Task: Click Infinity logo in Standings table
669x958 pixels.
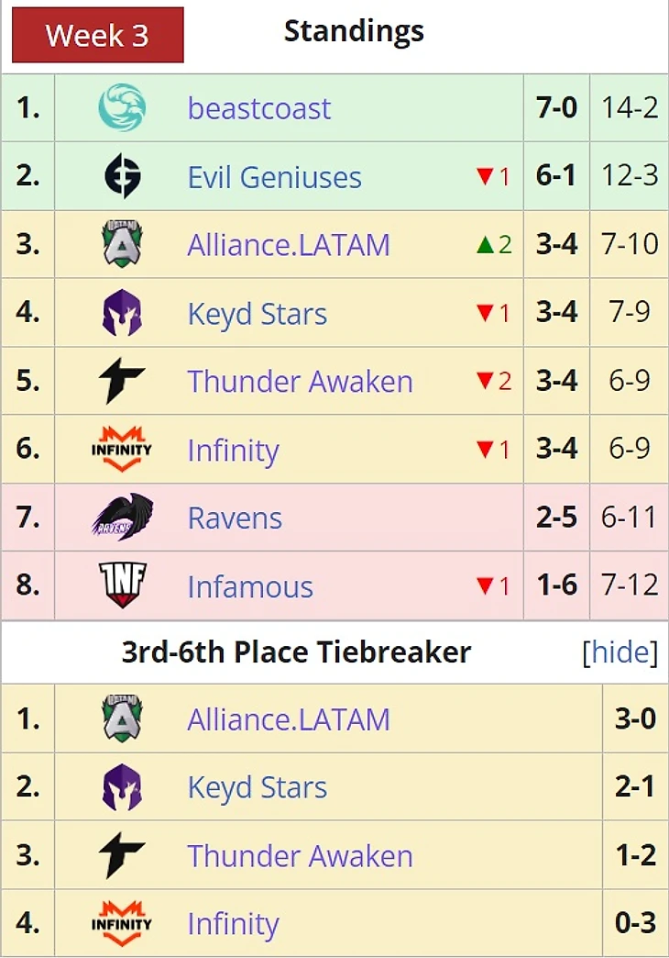Action: pyautogui.click(x=122, y=450)
